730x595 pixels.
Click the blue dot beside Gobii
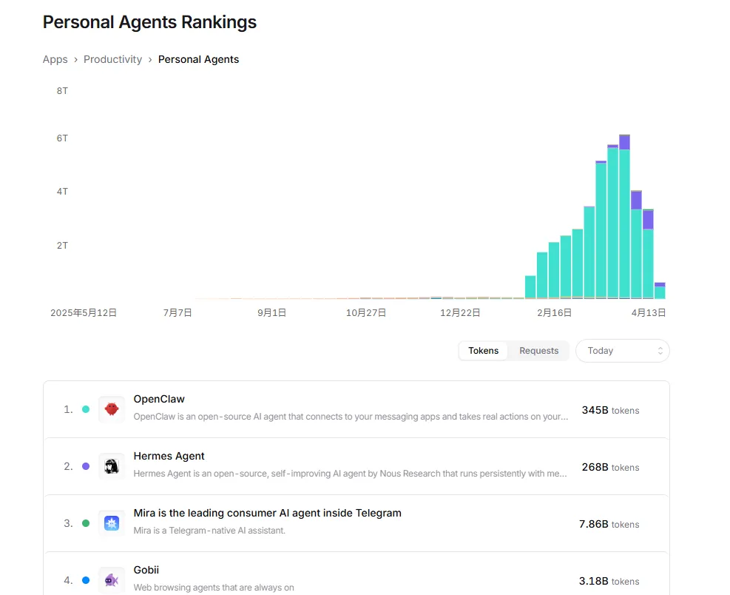click(86, 580)
